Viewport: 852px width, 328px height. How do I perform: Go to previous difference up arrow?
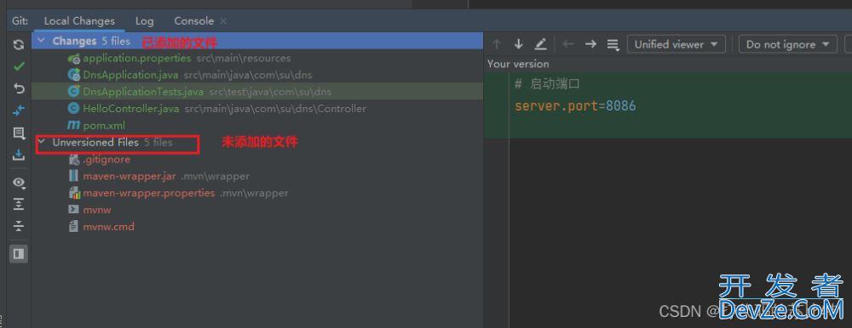[496, 44]
